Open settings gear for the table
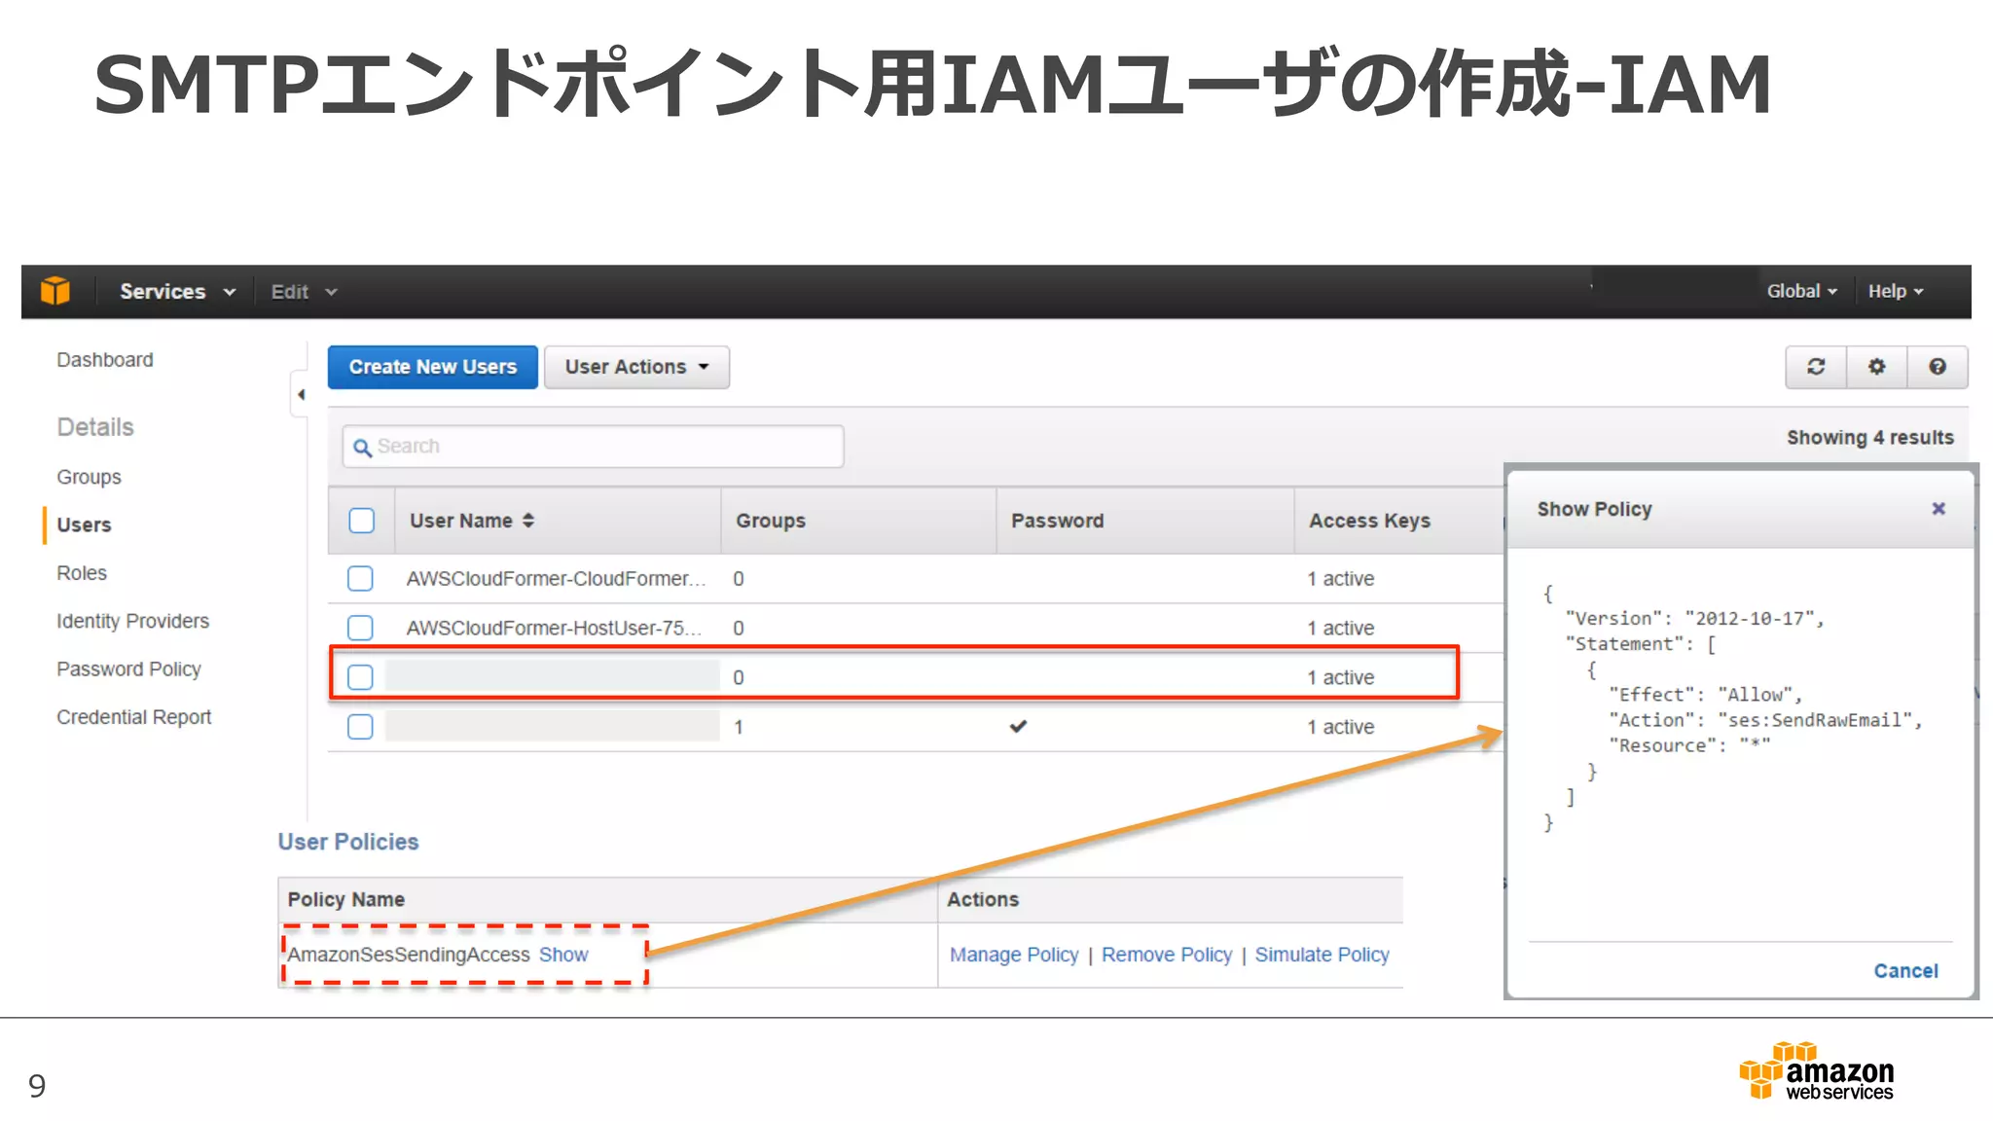This screenshot has width=1993, height=1121. click(1876, 367)
